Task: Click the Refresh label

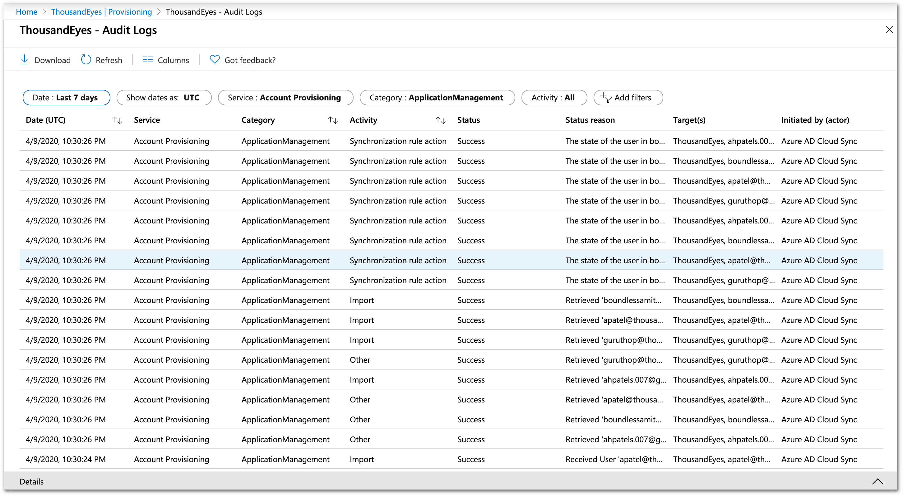Action: pyautogui.click(x=109, y=60)
